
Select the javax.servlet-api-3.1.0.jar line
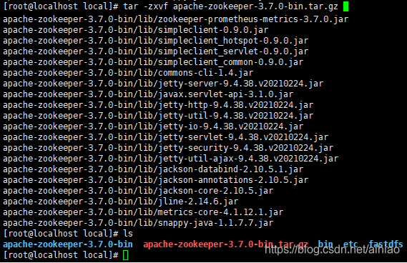point(148,94)
